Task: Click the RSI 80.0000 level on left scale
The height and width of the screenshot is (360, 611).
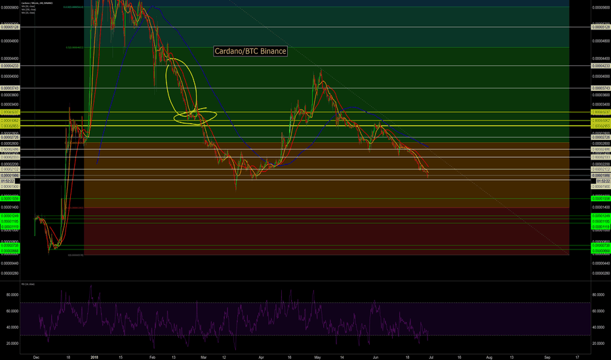Action: coord(12,295)
